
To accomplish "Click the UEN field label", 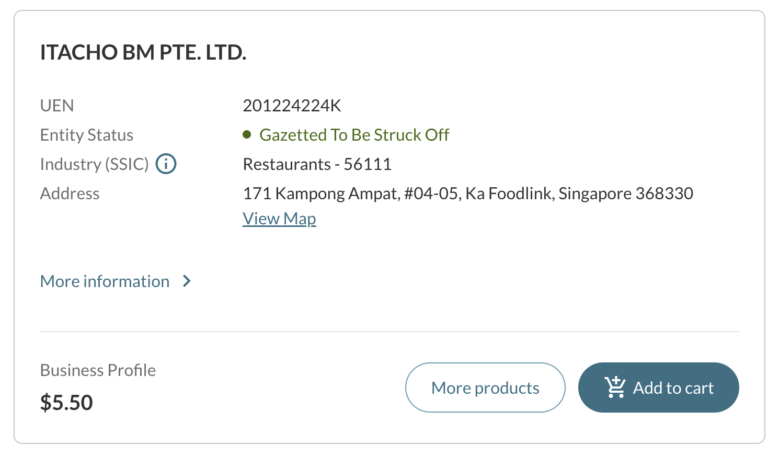I will (56, 106).
